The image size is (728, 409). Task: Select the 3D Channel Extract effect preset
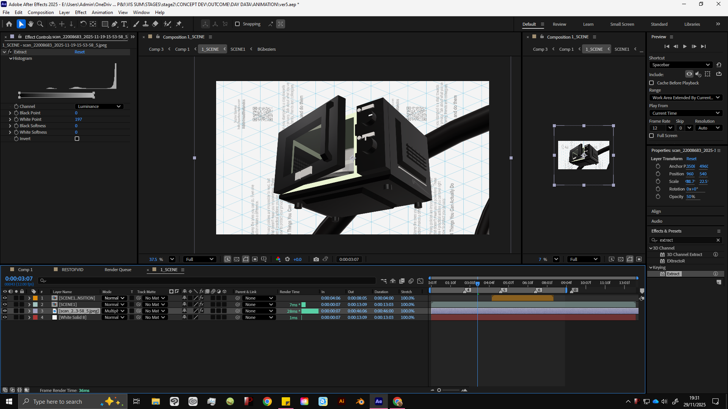(684, 254)
